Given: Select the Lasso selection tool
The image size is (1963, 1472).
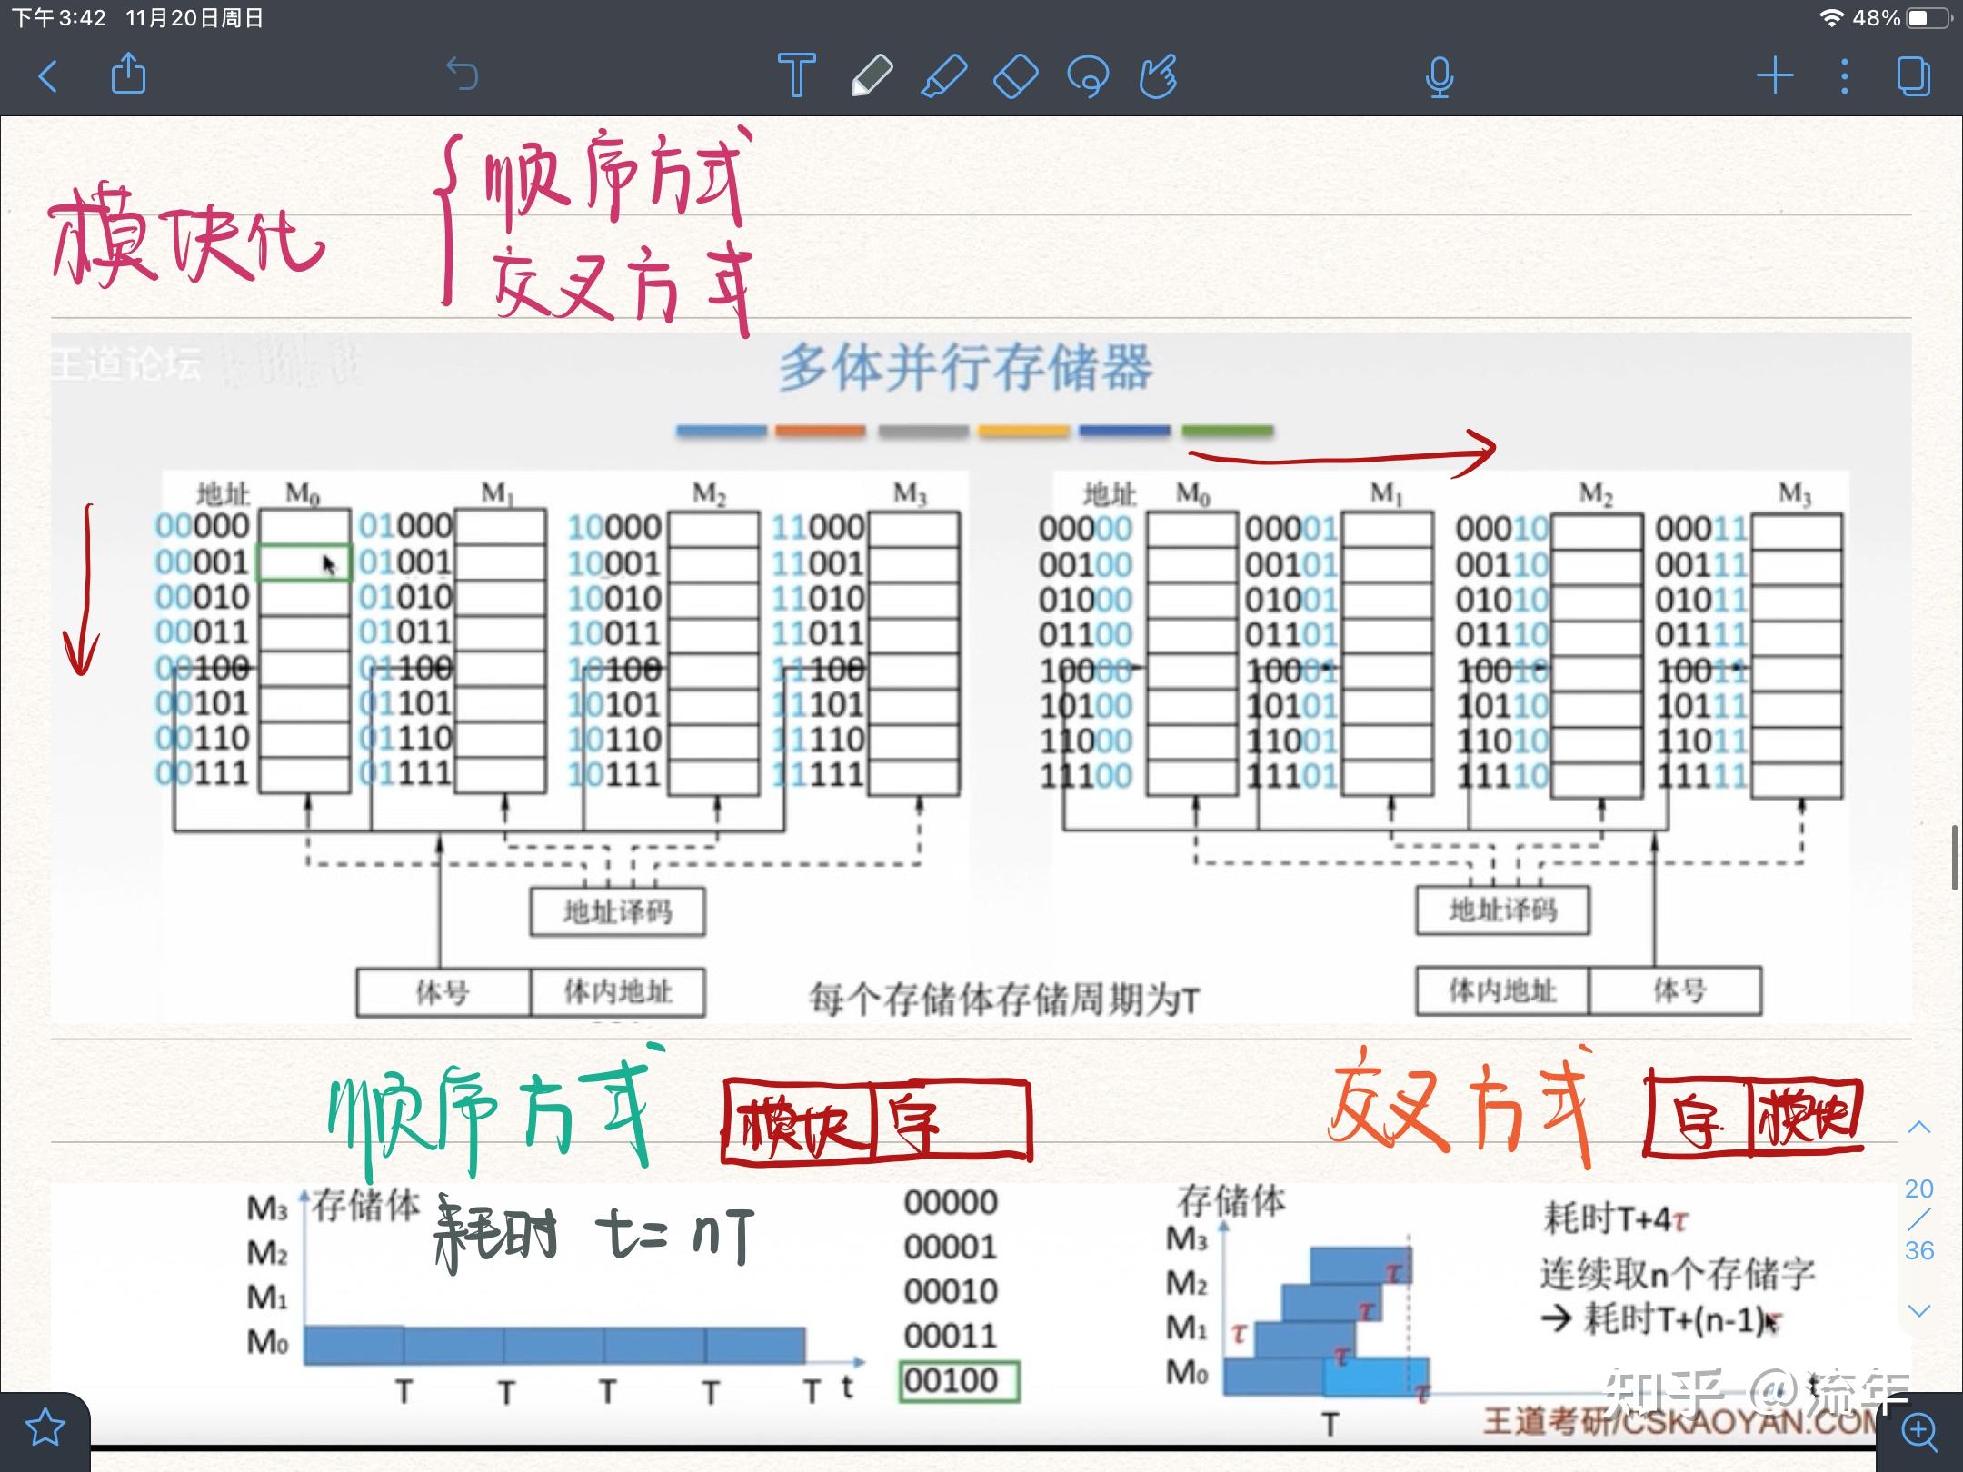Looking at the screenshot, I should point(1088,76).
